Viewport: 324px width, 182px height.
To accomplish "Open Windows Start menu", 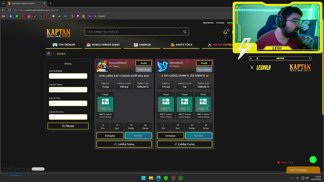I will pyautogui.click(x=144, y=178).
